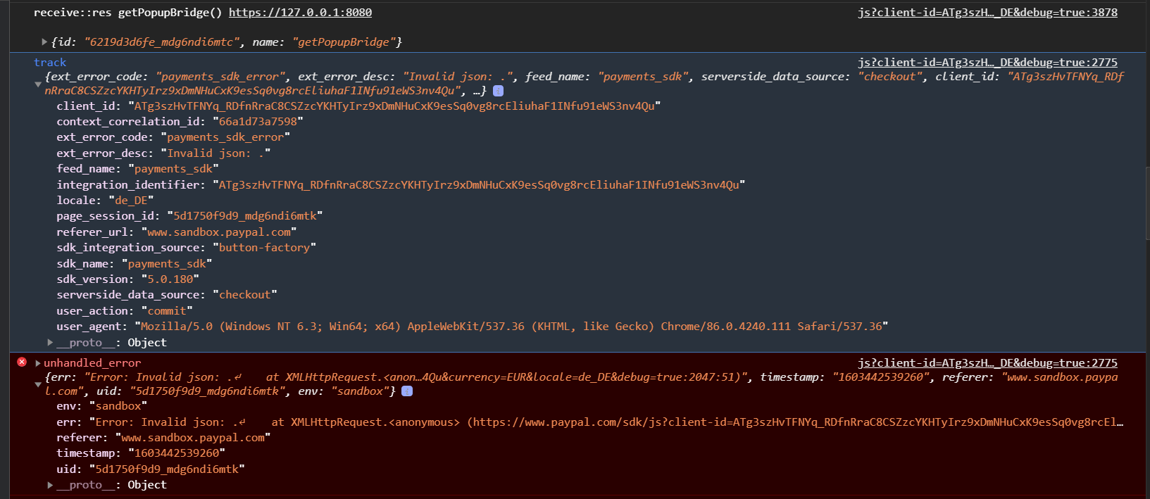Select the referer "www.sandbox.paypal.com" row in error object

[x=163, y=438]
